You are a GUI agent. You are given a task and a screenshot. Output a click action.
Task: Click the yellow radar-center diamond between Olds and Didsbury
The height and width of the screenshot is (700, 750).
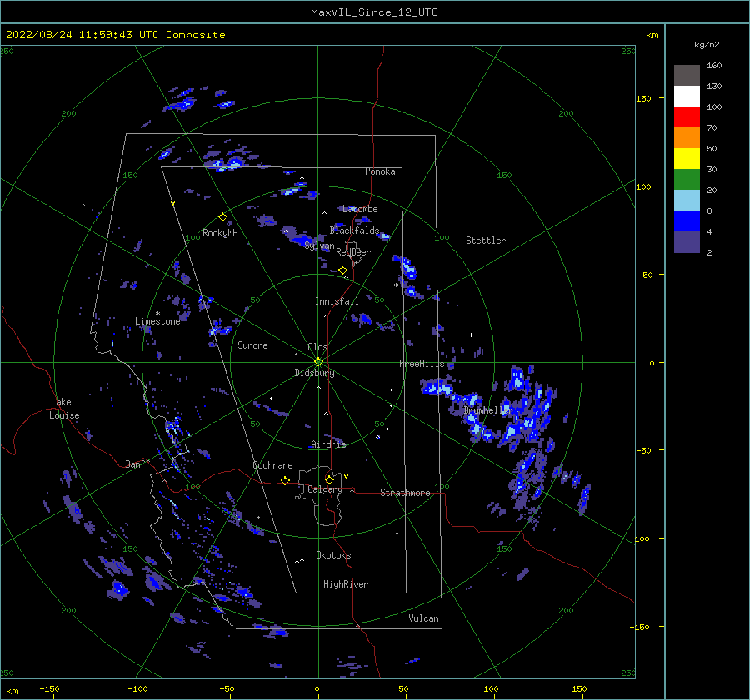point(318,362)
